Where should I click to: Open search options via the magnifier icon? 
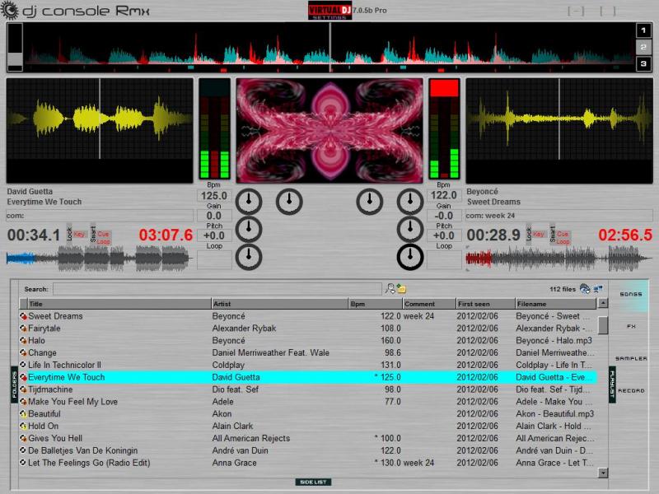pyautogui.click(x=390, y=289)
